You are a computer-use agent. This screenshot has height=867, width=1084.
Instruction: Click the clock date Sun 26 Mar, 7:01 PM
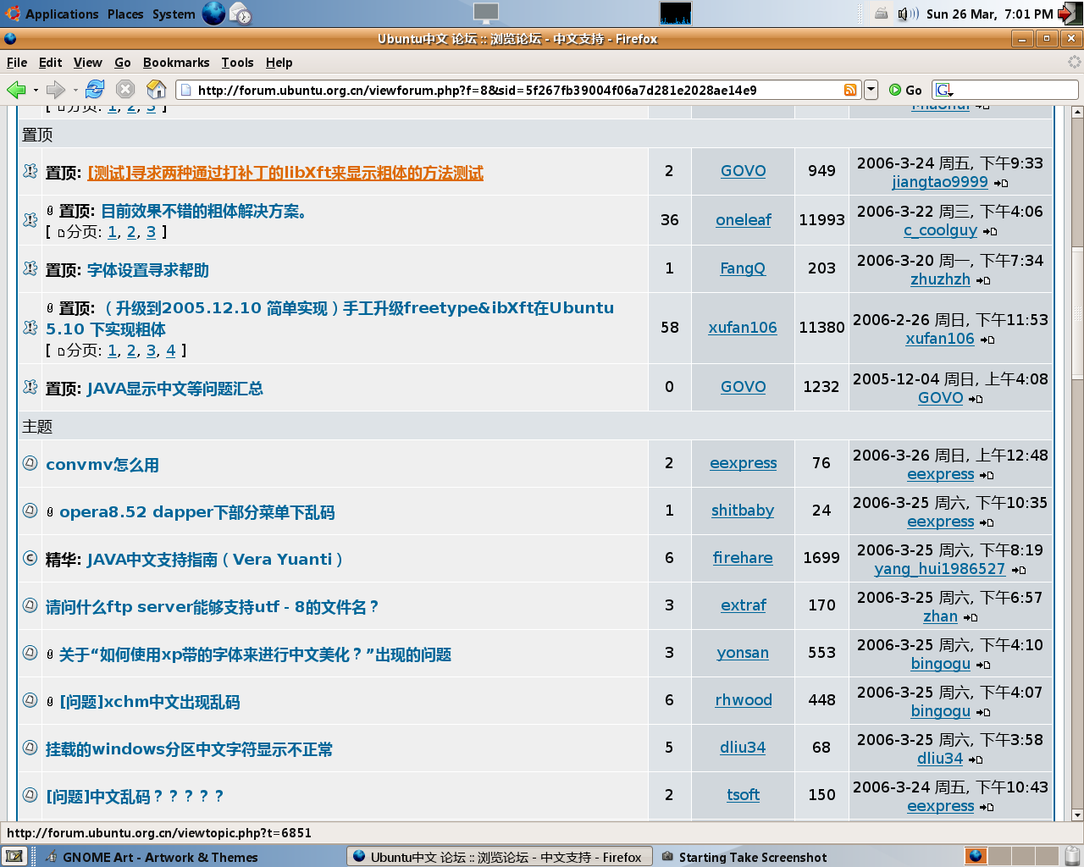pos(989,14)
